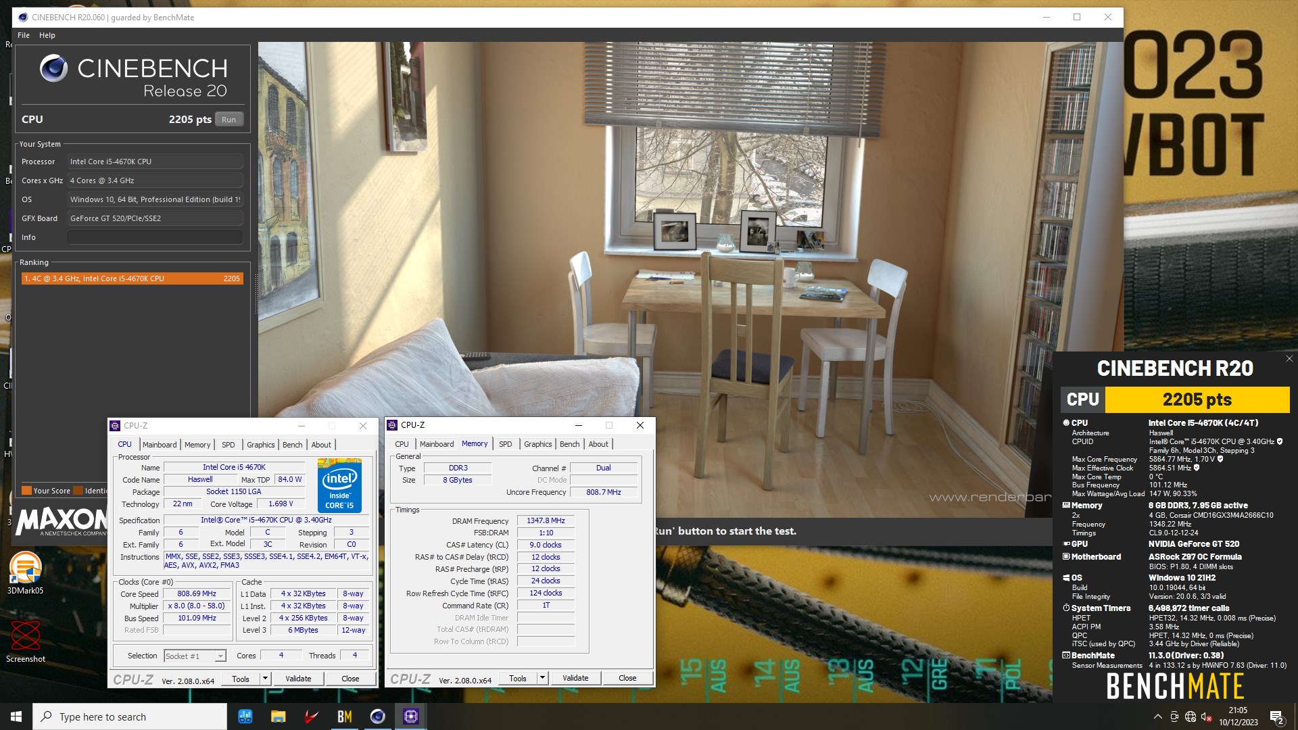Show hidden system tray icons
This screenshot has height=730, width=1298.
click(1158, 716)
